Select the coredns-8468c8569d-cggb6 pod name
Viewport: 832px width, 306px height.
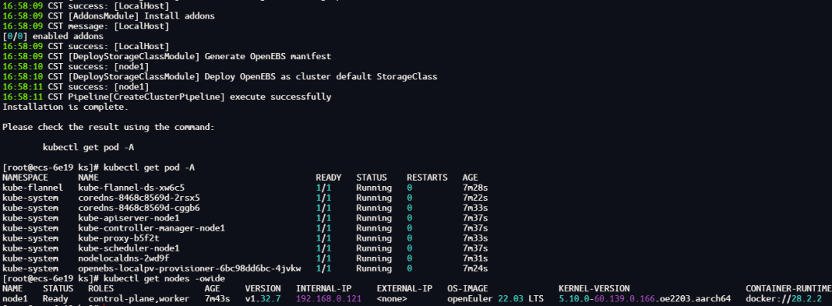139,208
